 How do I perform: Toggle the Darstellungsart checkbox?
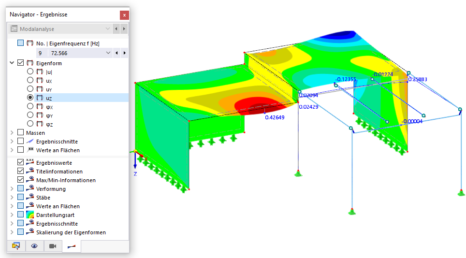click(x=20, y=214)
